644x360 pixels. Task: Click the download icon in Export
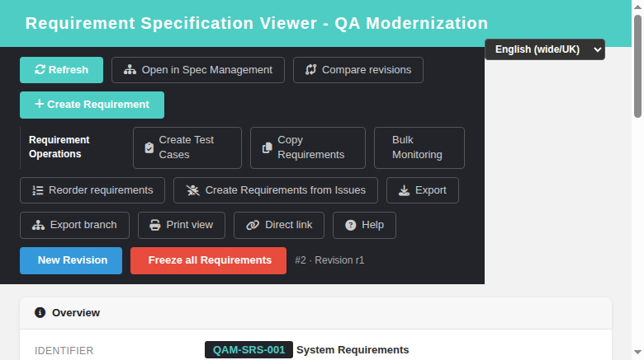[404, 190]
